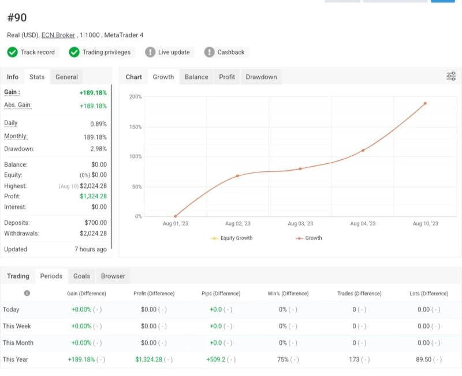Click the info icon in Periods table header
The height and width of the screenshot is (376, 462).
coord(27,294)
